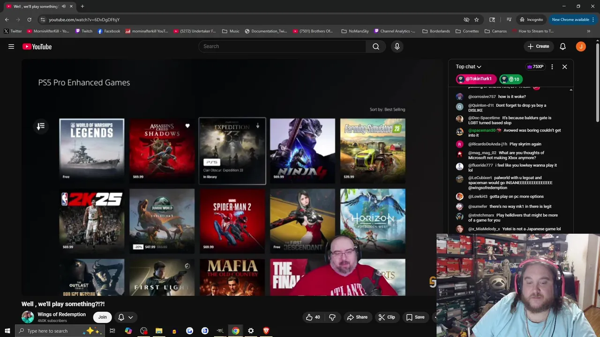Go back in browser history
The height and width of the screenshot is (337, 600).
pos(7,20)
